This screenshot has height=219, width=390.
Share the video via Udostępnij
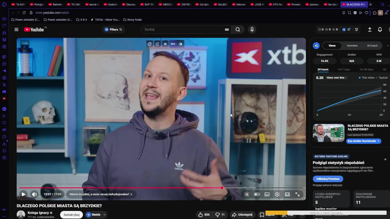click(242, 215)
